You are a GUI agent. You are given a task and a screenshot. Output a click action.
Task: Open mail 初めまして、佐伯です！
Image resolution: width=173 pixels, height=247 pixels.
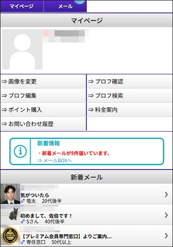click(x=86, y=214)
